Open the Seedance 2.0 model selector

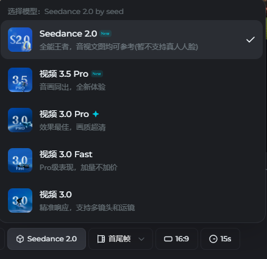(46, 239)
